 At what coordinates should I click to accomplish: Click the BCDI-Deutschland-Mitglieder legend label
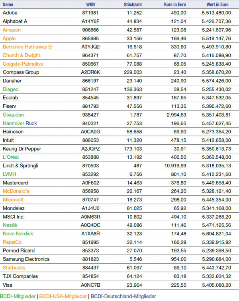(x=123, y=296)
